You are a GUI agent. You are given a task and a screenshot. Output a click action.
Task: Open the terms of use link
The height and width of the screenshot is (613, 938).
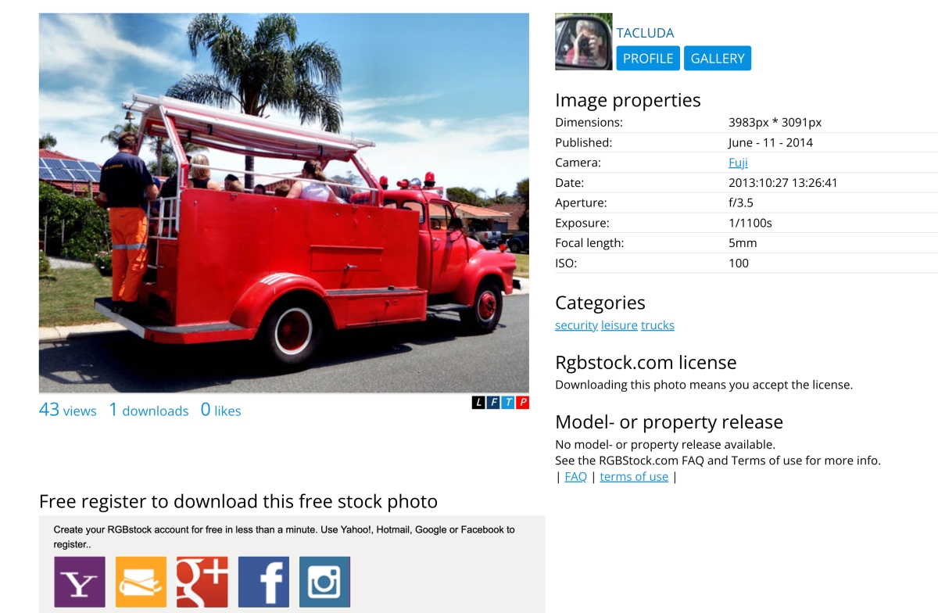tap(634, 476)
